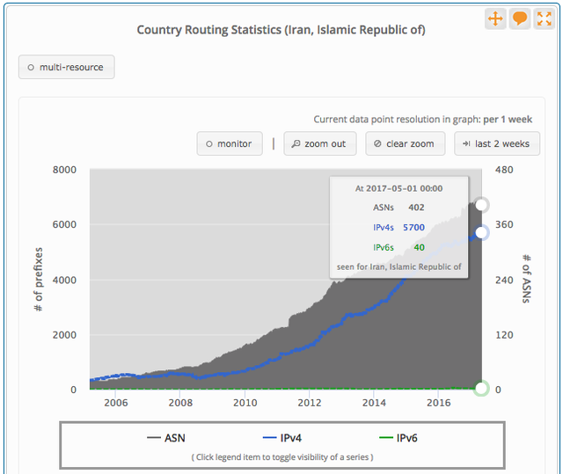Viewport: 563px width, 474px height.
Task: Toggle IPv4 series in the legend
Action: click(x=282, y=438)
